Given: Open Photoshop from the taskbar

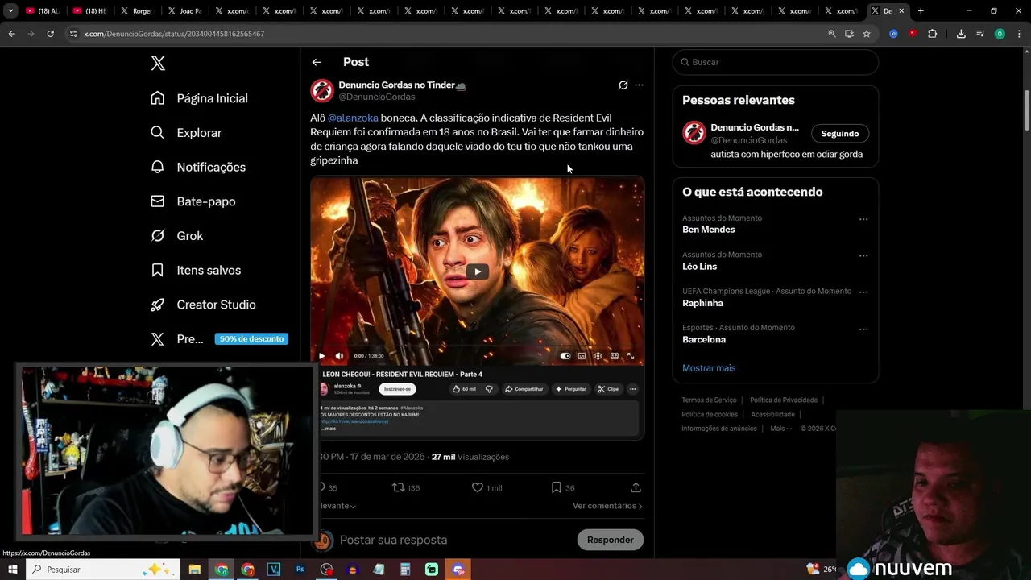Looking at the screenshot, I should click(x=300, y=570).
